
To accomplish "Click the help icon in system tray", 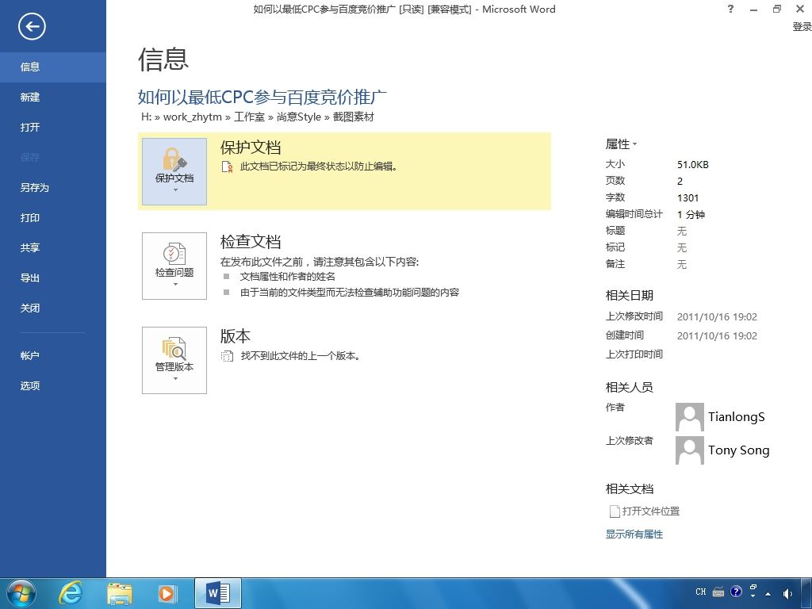I will (736, 592).
